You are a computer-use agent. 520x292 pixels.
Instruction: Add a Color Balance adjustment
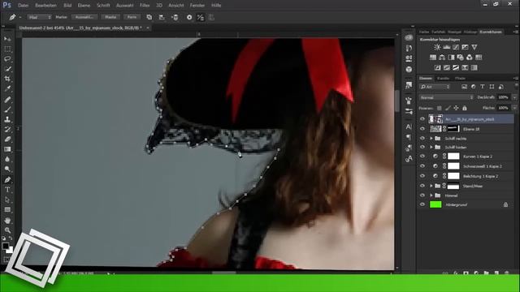(442, 58)
